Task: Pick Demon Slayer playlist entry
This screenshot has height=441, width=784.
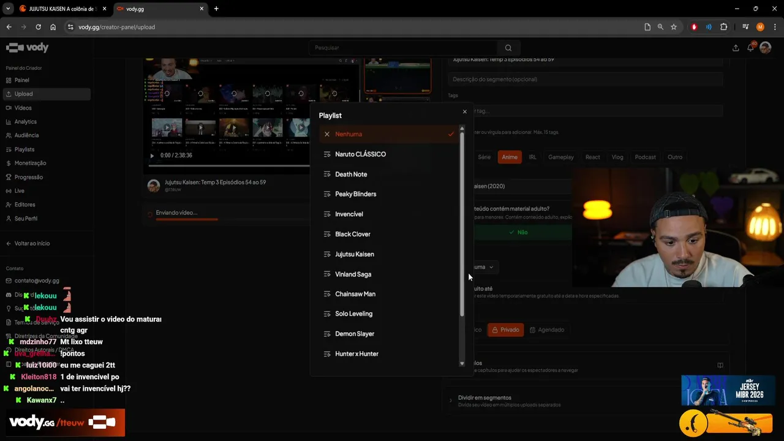Action: point(388,334)
